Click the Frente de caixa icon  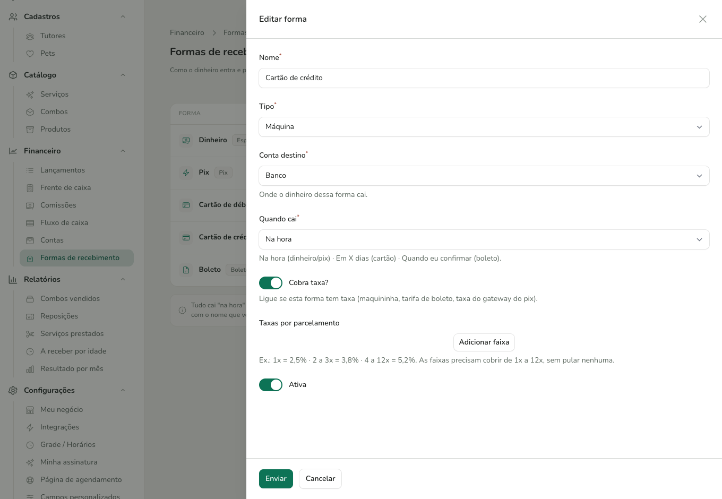[x=30, y=188]
